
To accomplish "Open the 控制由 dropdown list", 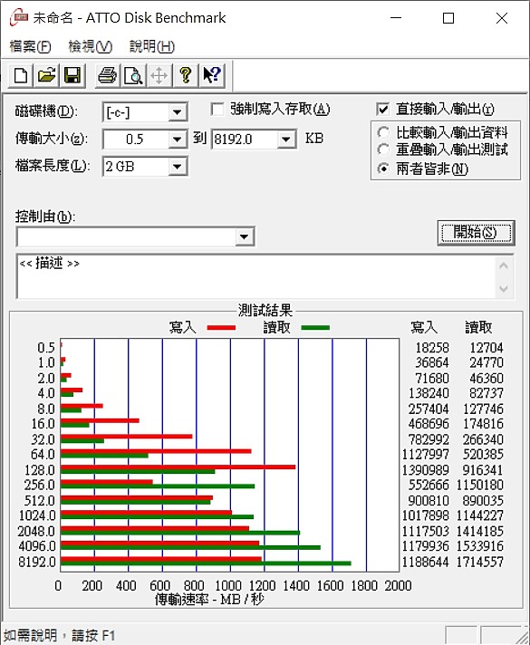I will pyautogui.click(x=245, y=236).
